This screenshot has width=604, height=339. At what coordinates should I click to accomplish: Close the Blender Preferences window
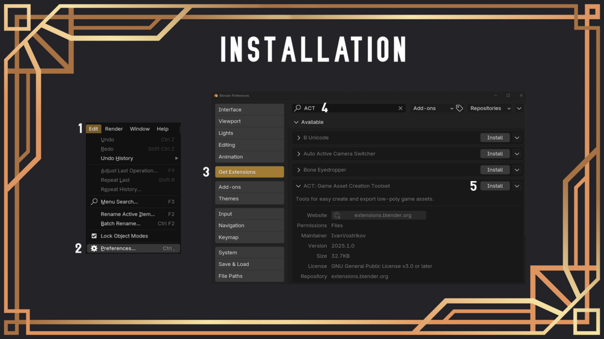coord(521,95)
